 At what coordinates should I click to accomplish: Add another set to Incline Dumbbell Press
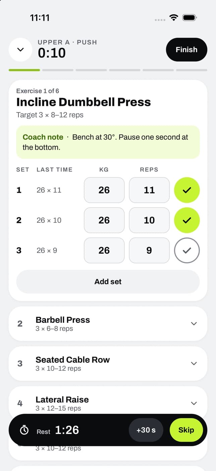(x=108, y=282)
